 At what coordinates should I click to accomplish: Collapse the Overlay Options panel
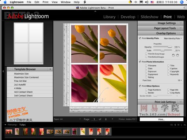(161, 33)
